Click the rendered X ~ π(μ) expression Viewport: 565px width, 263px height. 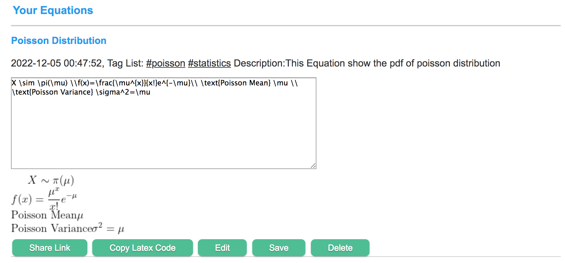[51, 180]
